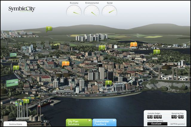This screenshot has width=191, height=127.
Task: Click the green alert on the downtown waterfront
Action: pyautogui.click(x=109, y=82)
